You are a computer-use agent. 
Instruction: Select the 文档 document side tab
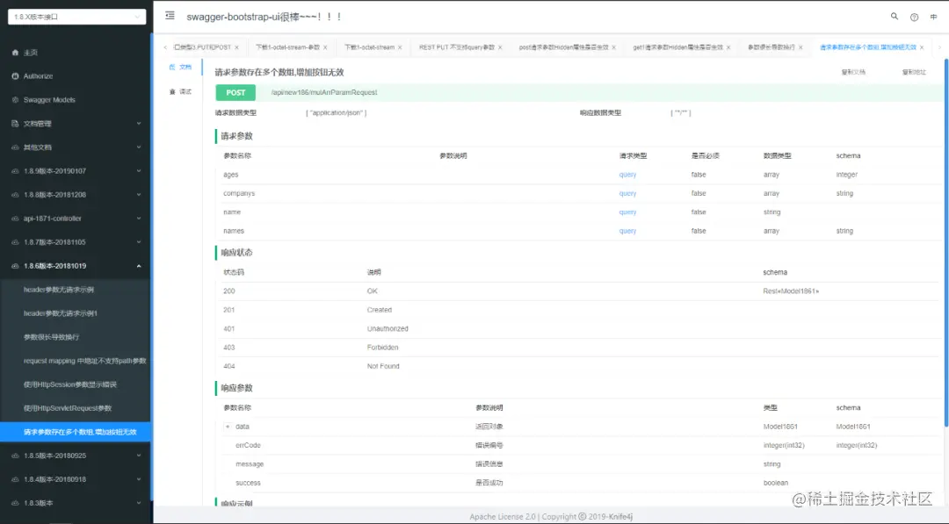click(180, 67)
